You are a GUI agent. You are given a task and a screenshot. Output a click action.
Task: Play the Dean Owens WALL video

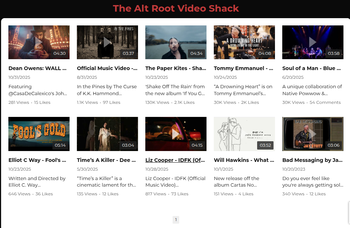coord(39,42)
